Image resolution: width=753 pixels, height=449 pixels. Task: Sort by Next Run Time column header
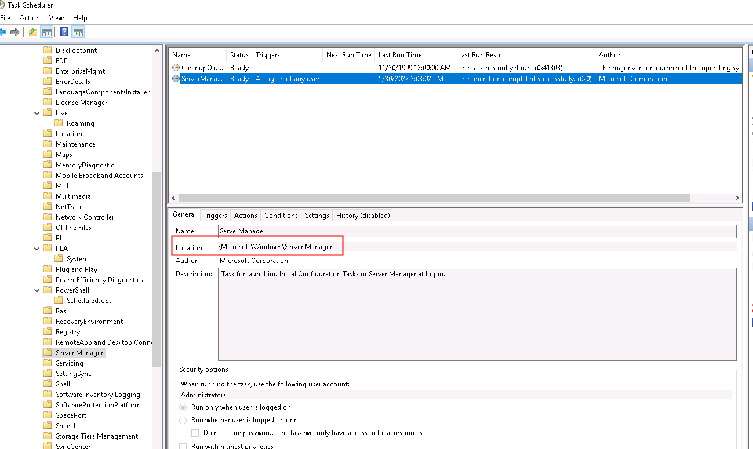349,55
